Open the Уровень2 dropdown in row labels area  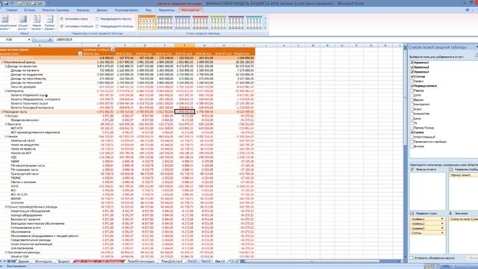[442, 223]
